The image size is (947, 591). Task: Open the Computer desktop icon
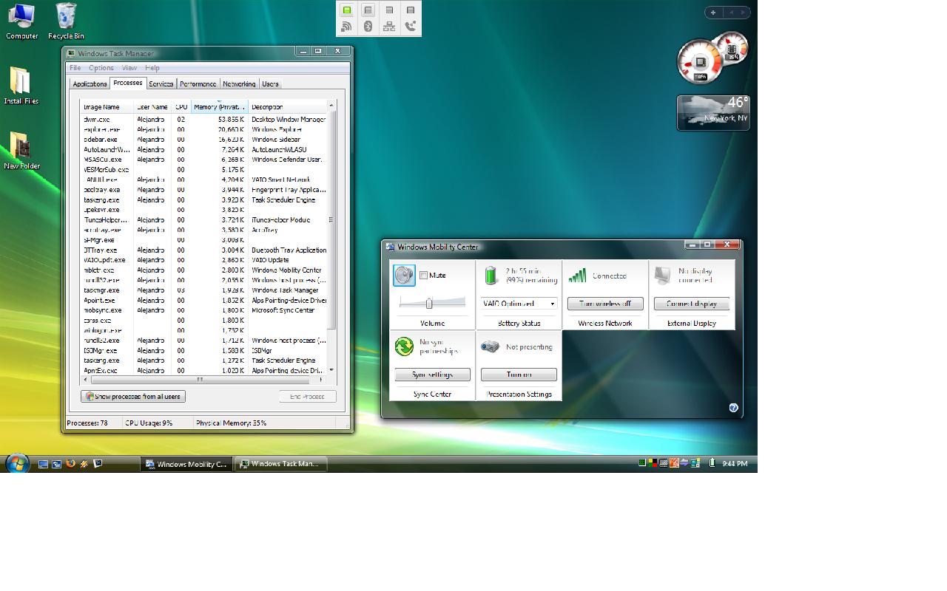21,21
